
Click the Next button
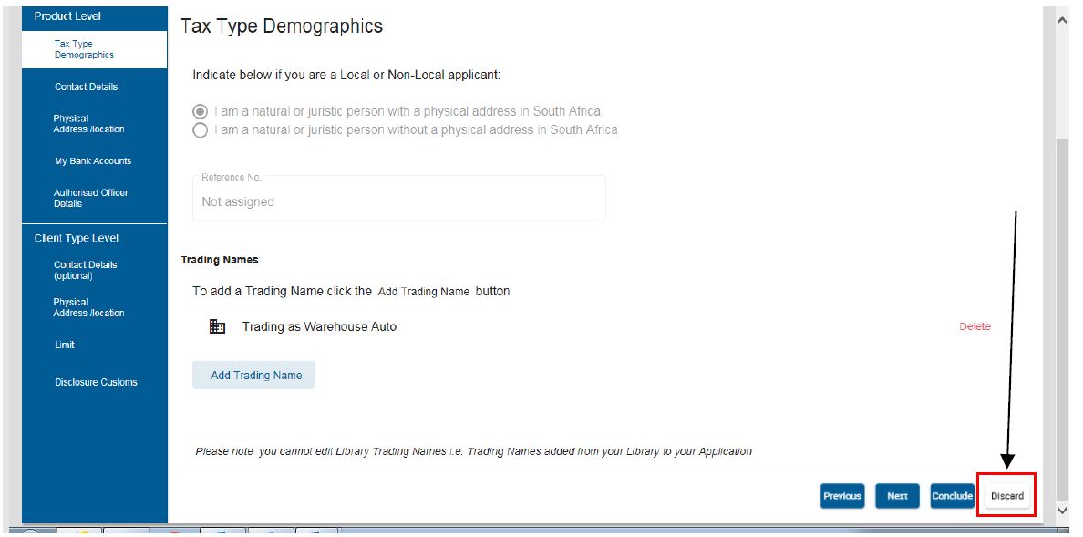pos(897,496)
